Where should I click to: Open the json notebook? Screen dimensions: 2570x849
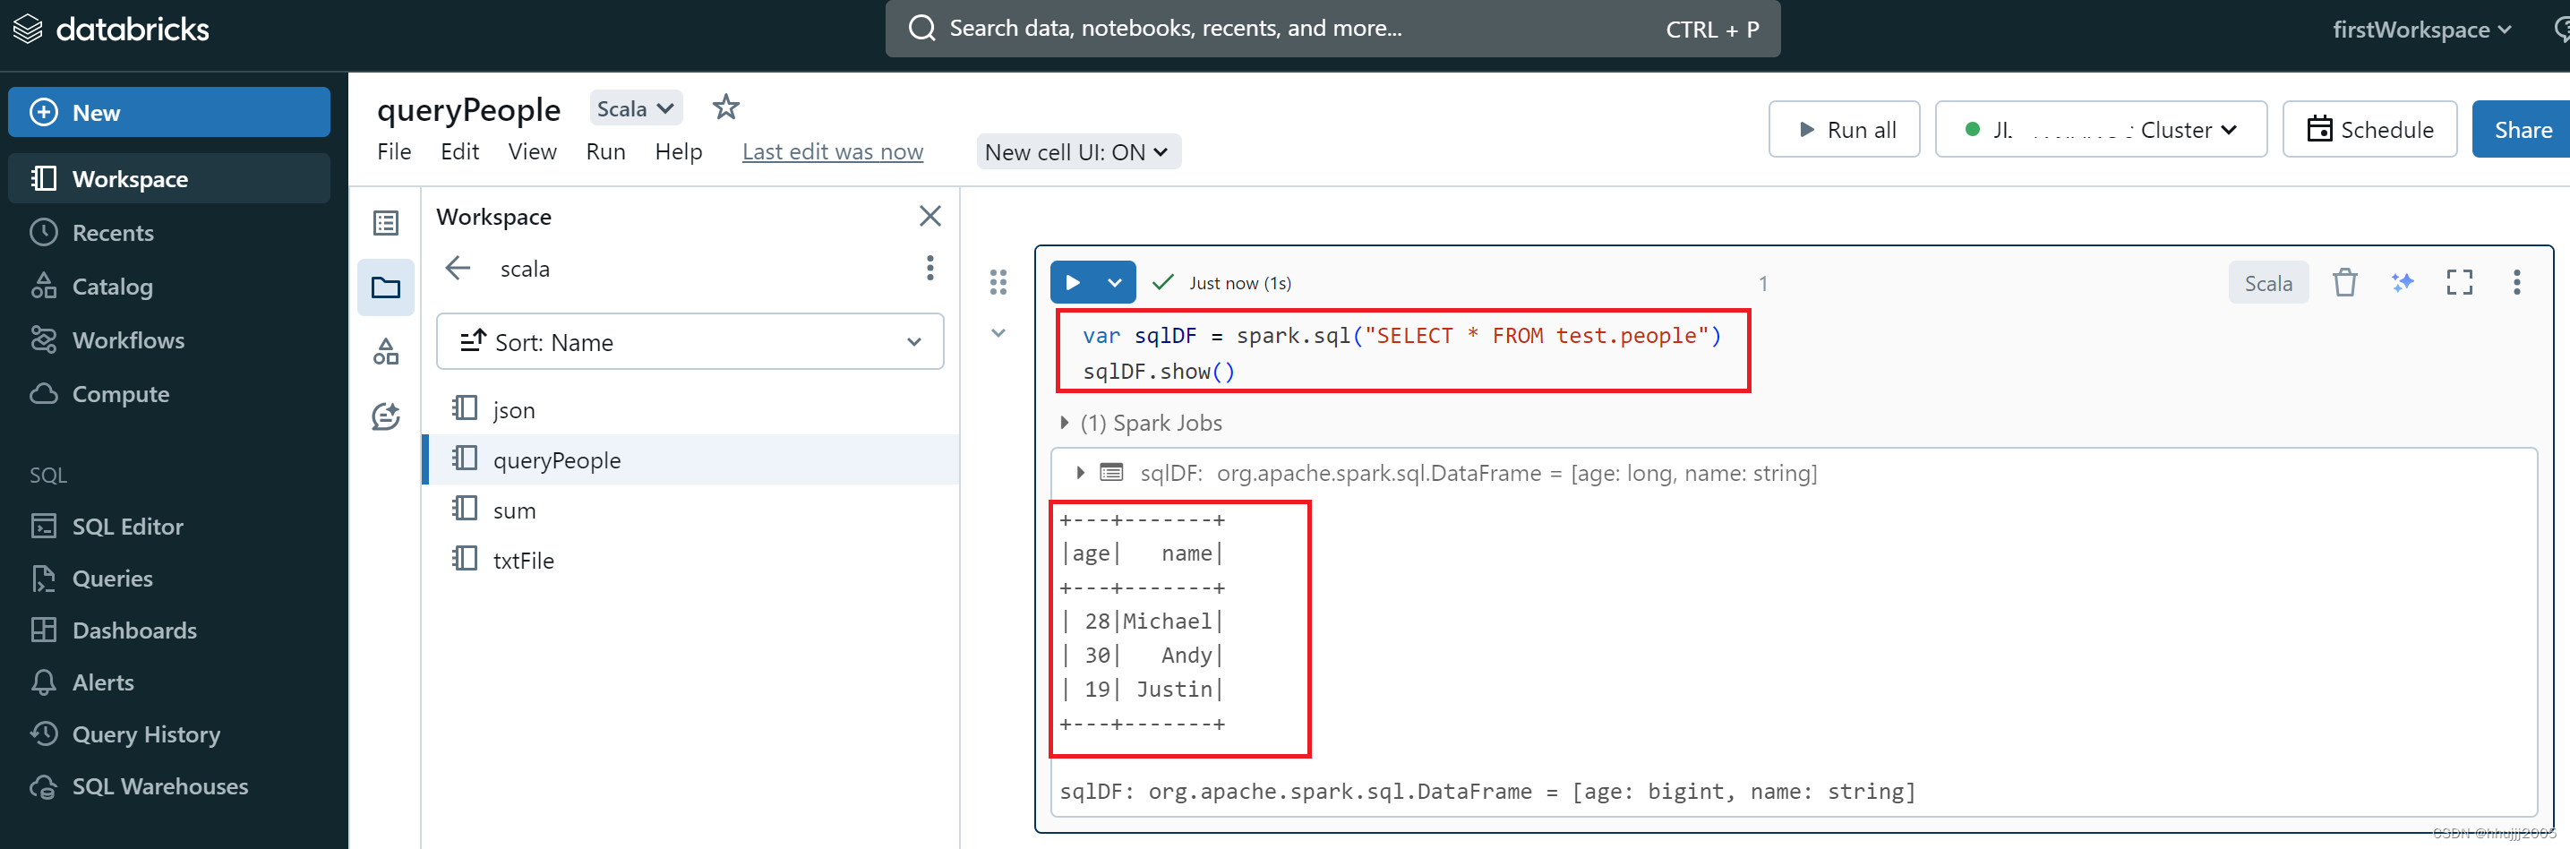click(690, 409)
